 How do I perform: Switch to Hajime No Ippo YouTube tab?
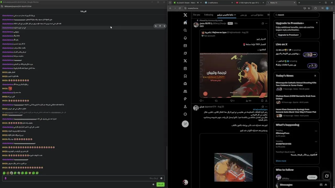[250, 3]
